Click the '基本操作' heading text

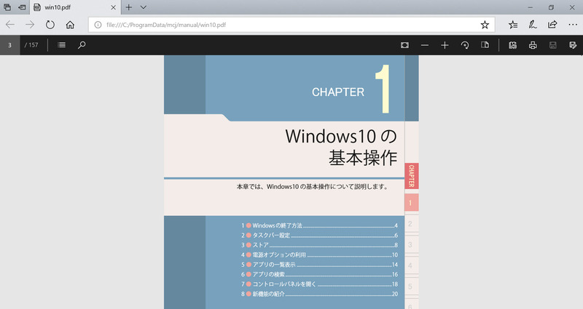363,158
